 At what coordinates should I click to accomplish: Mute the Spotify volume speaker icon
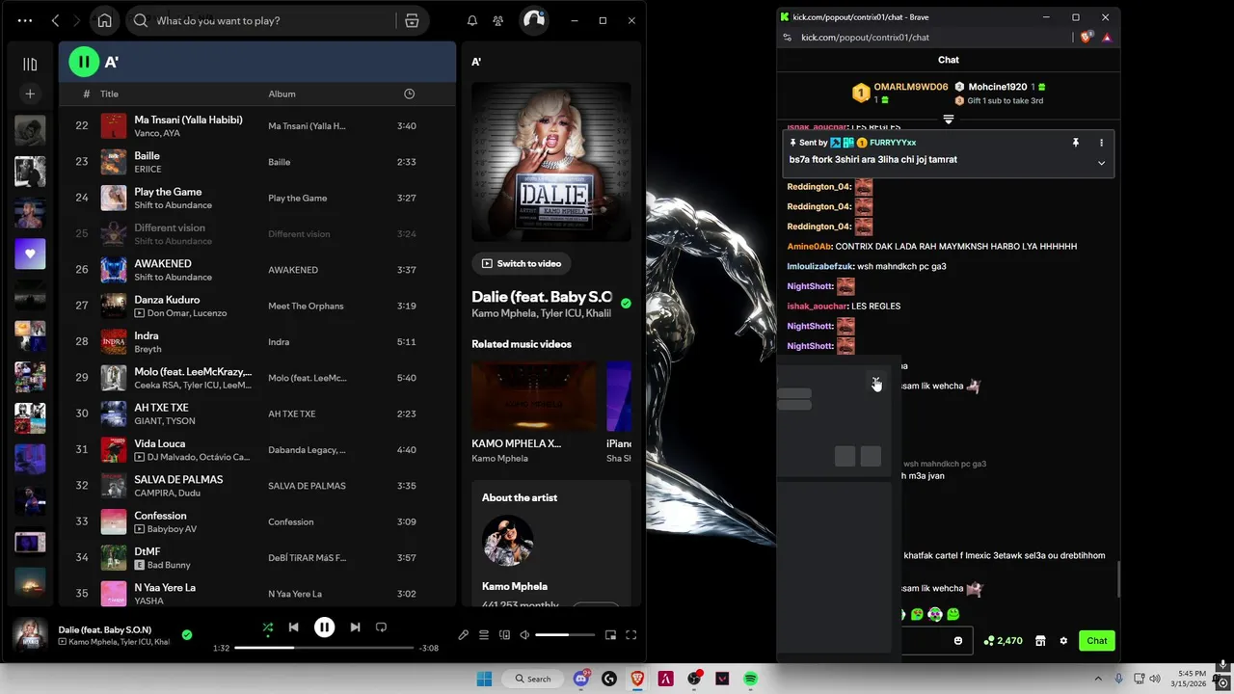pyautogui.click(x=524, y=635)
